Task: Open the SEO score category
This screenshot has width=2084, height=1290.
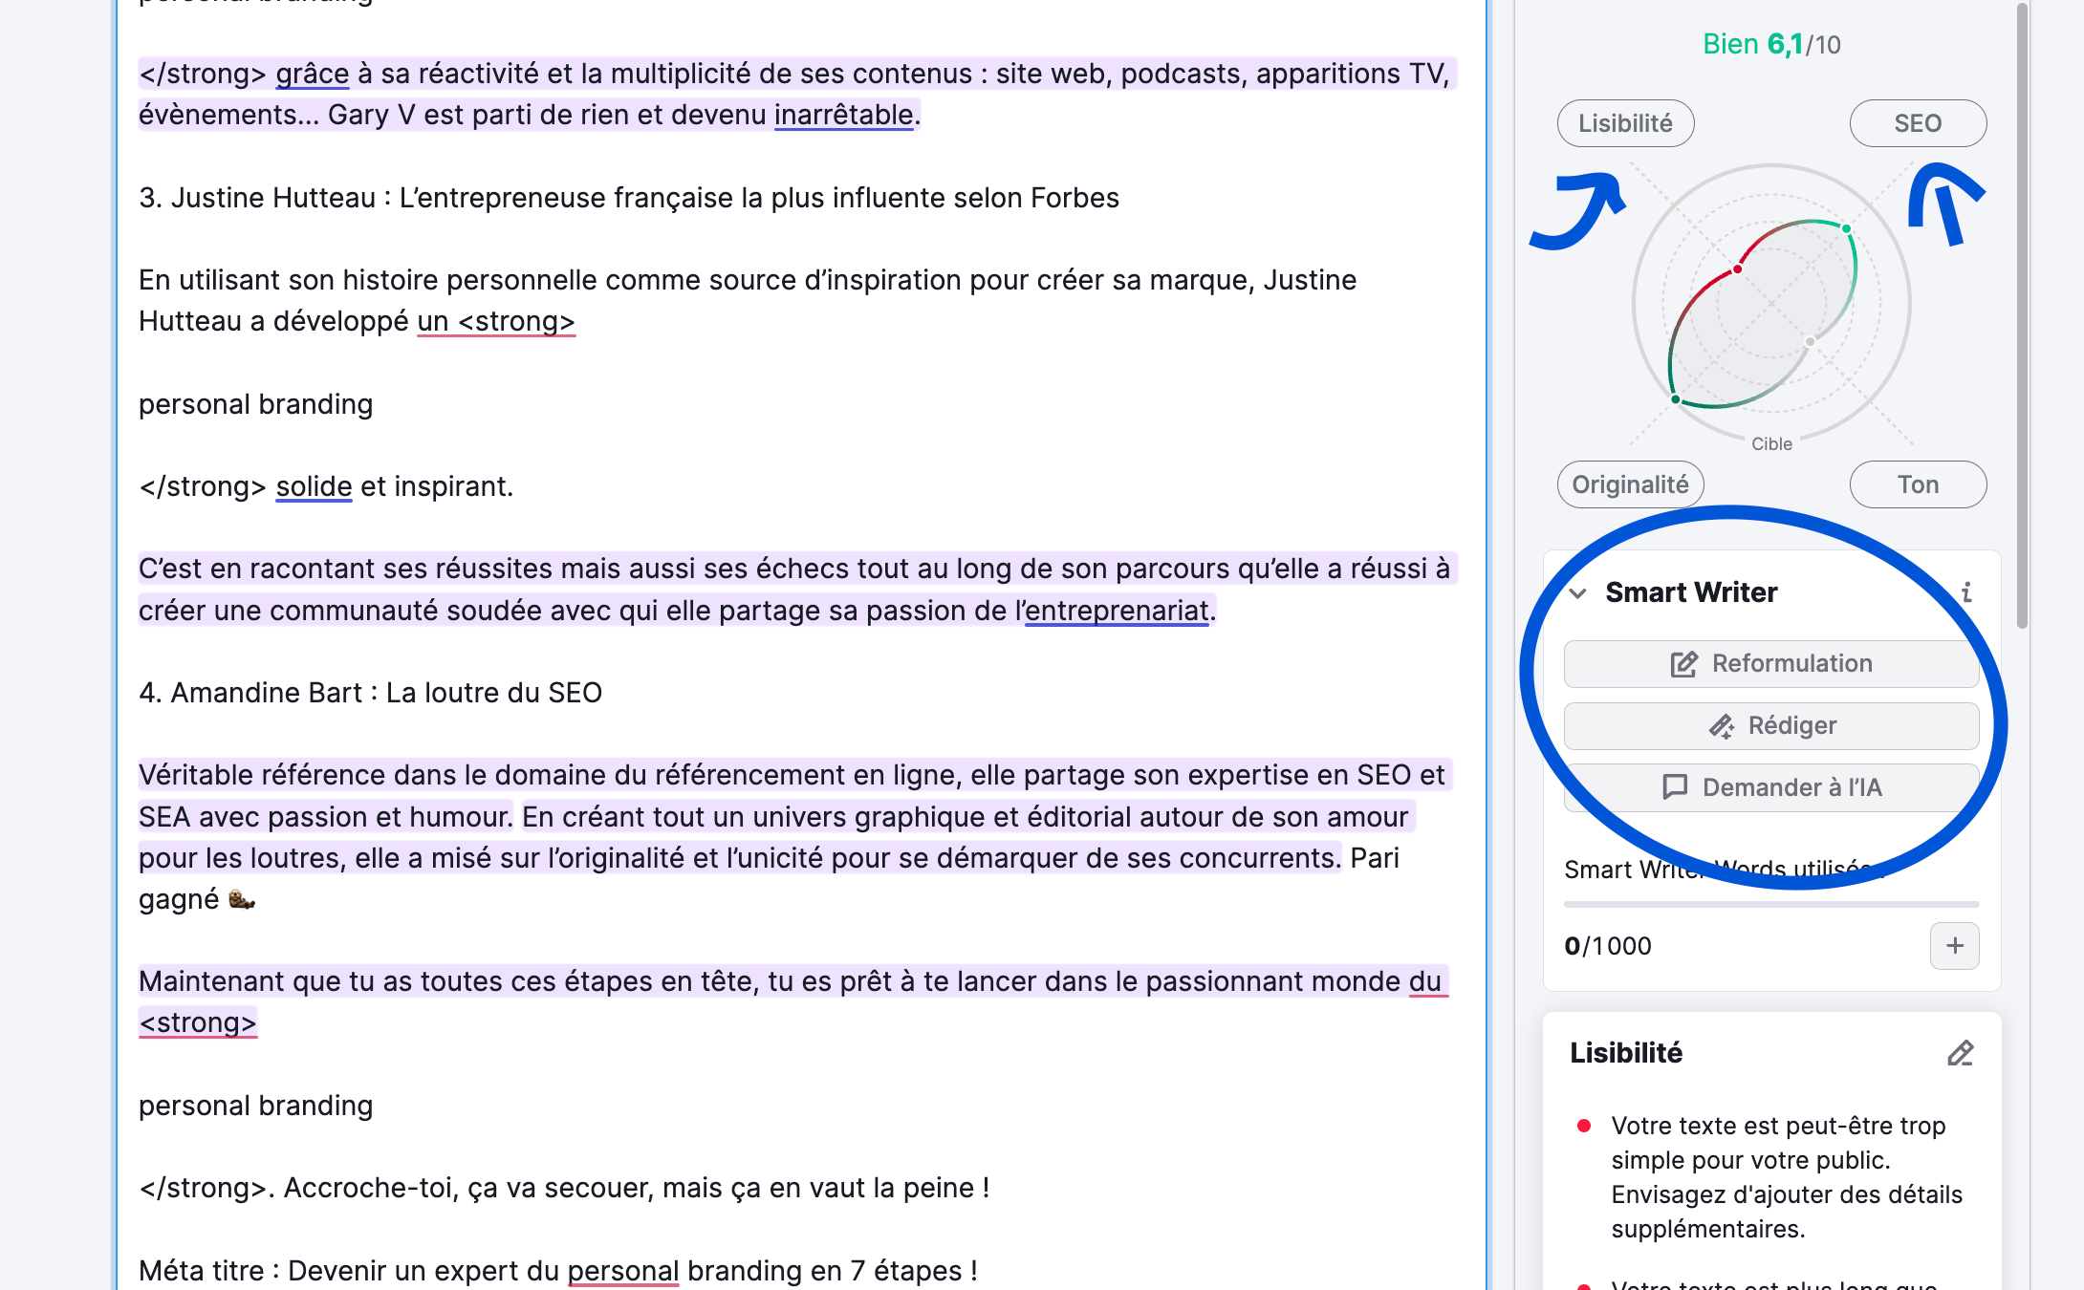Action: (x=1918, y=123)
